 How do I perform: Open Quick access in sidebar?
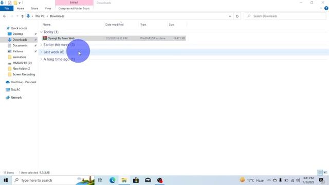click(x=19, y=28)
